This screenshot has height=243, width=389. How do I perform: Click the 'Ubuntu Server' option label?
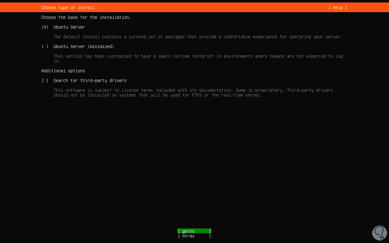[69, 27]
